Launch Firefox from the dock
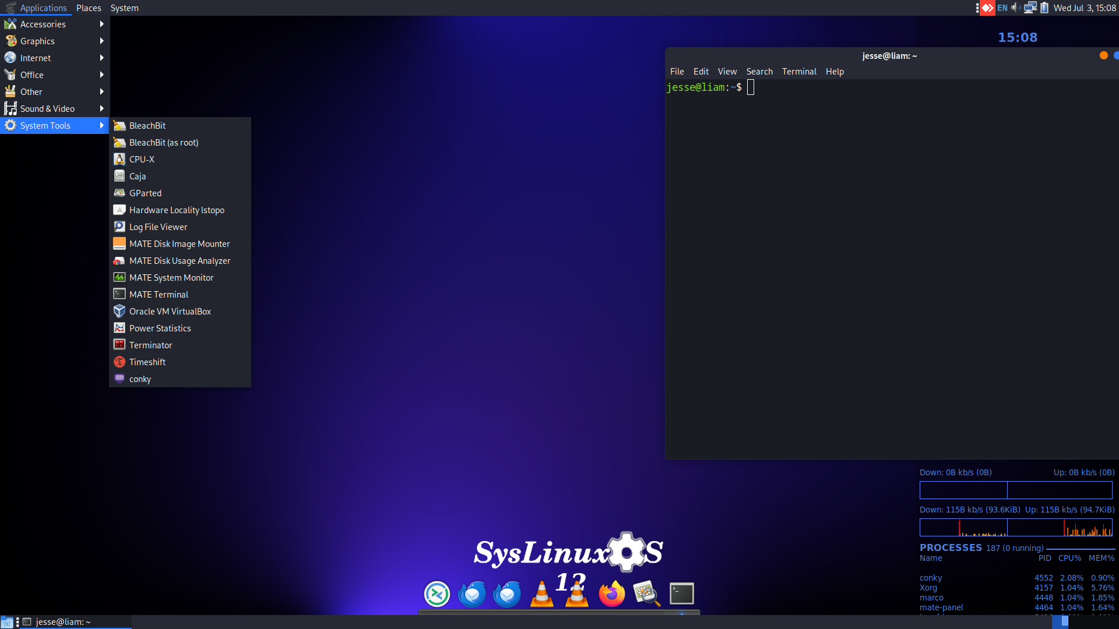1119x629 pixels. (612, 594)
